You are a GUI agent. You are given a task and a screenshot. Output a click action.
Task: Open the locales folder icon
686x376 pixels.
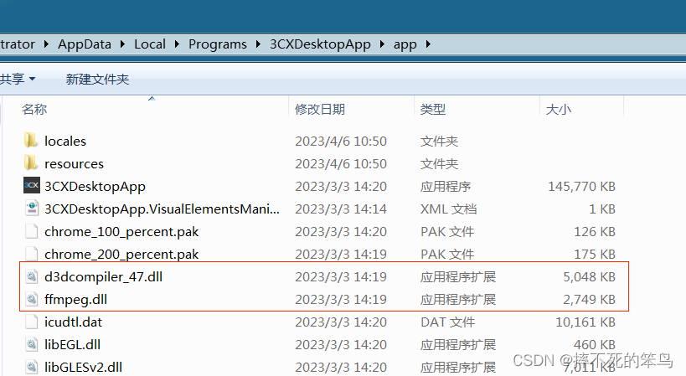pyautogui.click(x=31, y=141)
